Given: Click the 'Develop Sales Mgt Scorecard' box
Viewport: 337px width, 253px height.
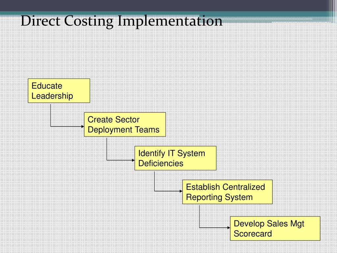Looking at the screenshot, I should click(x=275, y=229).
